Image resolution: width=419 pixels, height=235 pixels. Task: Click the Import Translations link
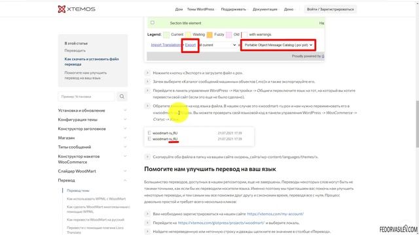pos(166,45)
